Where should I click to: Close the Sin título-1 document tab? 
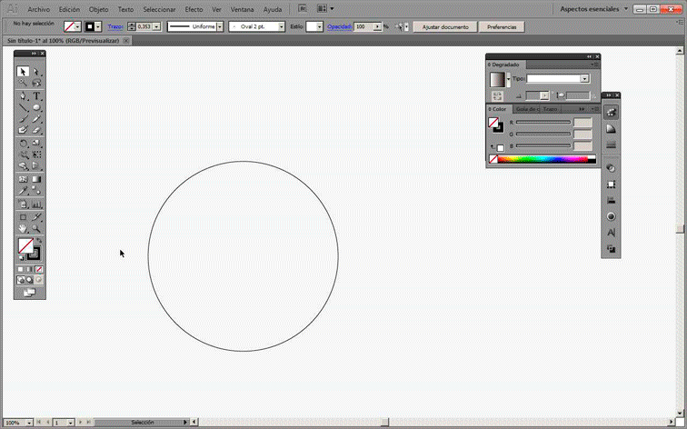[x=125, y=40]
